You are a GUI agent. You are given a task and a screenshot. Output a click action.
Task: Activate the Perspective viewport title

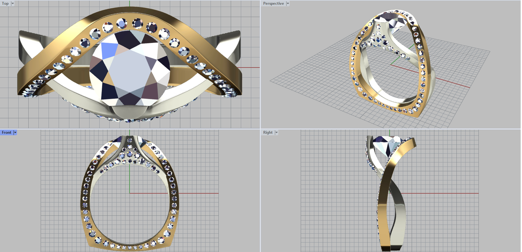coord(273,4)
